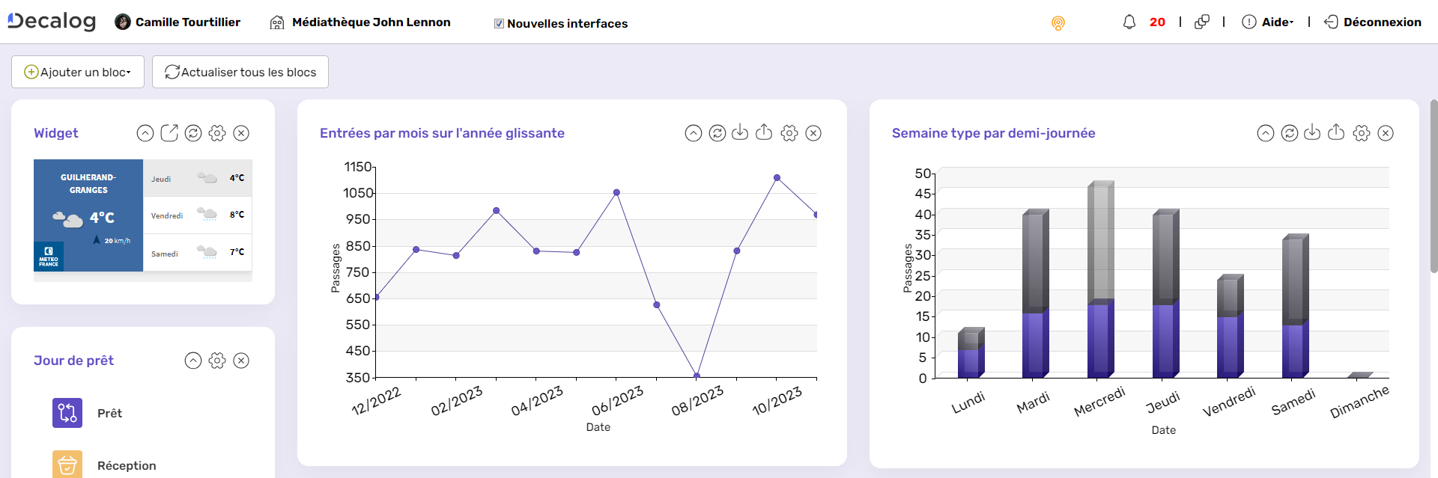Click the vertical page scrollbar
Screen dimensions: 1438x478
(1434, 187)
